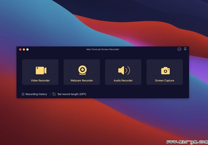Open the Video Recorder mode
This screenshot has height=145, width=208.
[x=40, y=72]
